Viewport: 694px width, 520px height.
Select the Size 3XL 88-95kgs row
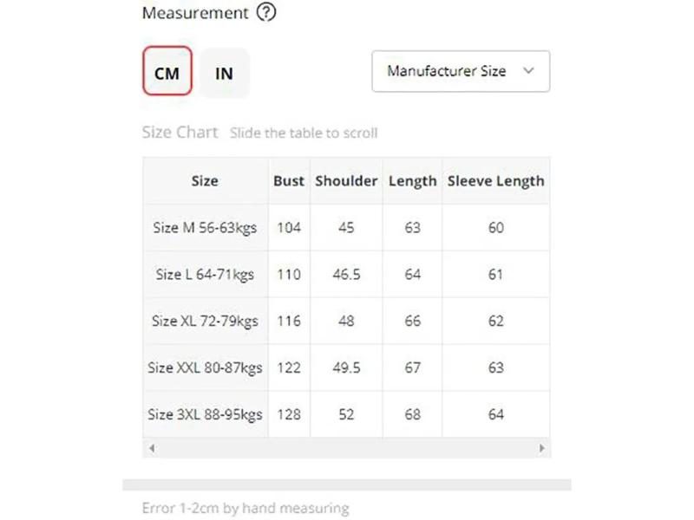[x=346, y=414]
